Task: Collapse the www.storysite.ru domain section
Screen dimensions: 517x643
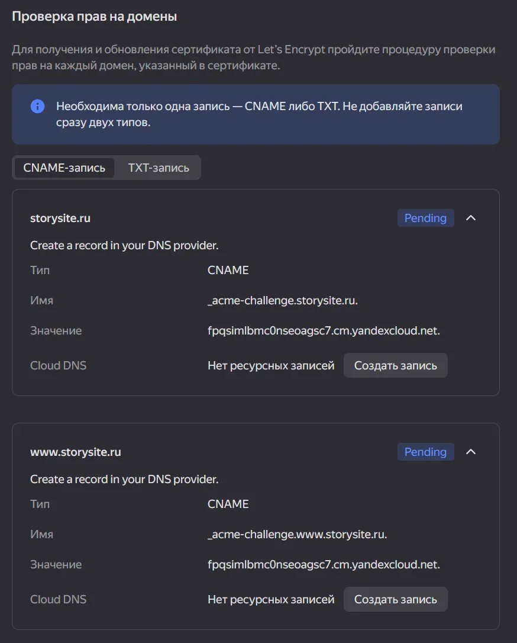Action: (x=471, y=452)
